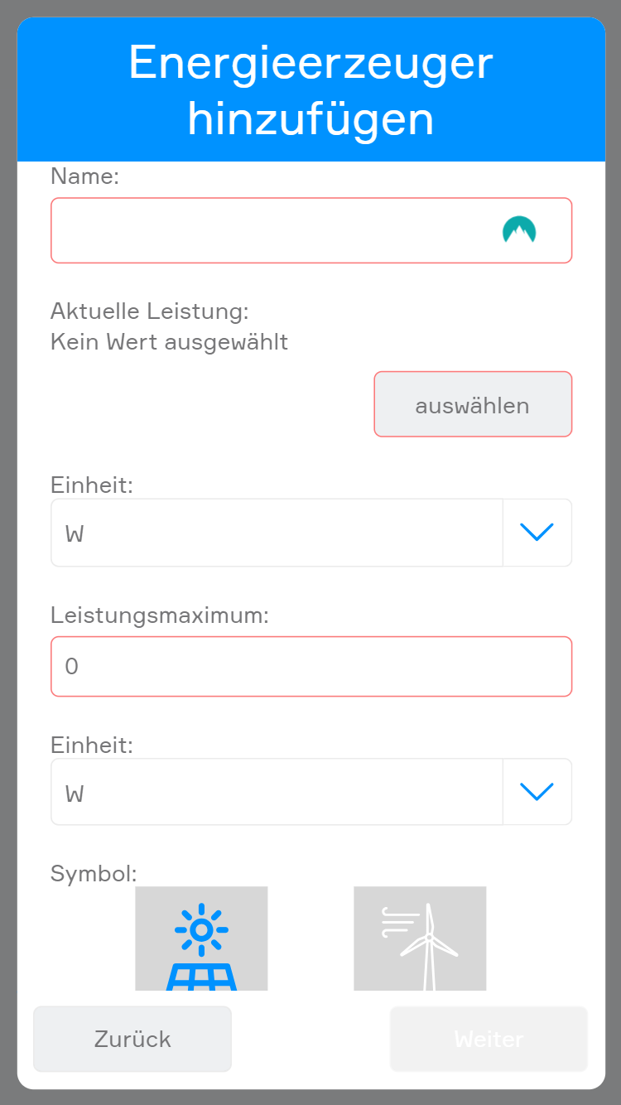Screen dimensions: 621x1105
Task: Click the Einheit: label above the first dropdown
Action: point(92,485)
